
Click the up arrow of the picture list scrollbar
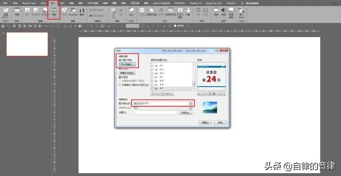194,64
